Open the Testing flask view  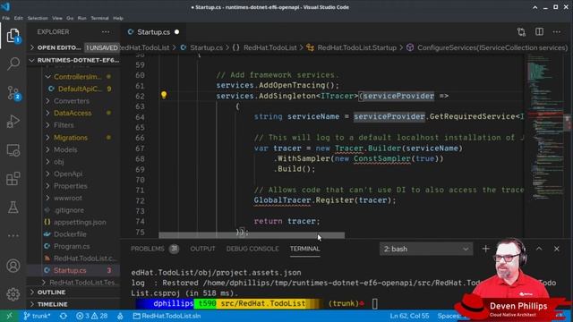click(x=13, y=207)
